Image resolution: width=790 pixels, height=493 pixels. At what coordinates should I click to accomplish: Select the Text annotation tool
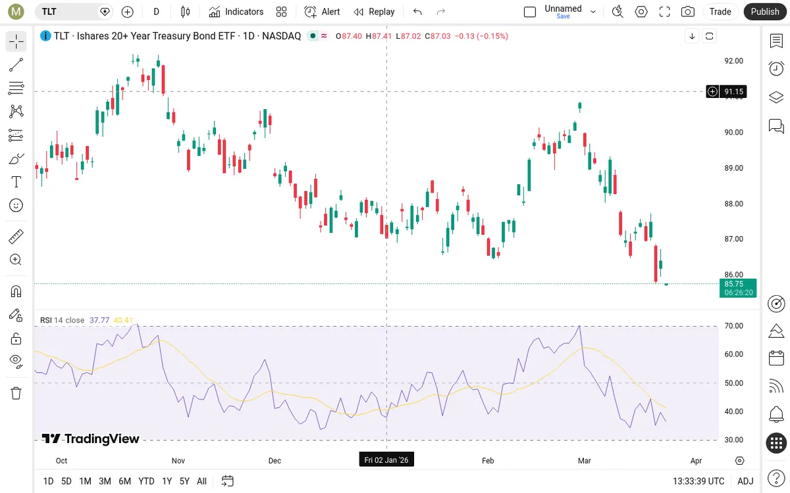[16, 182]
